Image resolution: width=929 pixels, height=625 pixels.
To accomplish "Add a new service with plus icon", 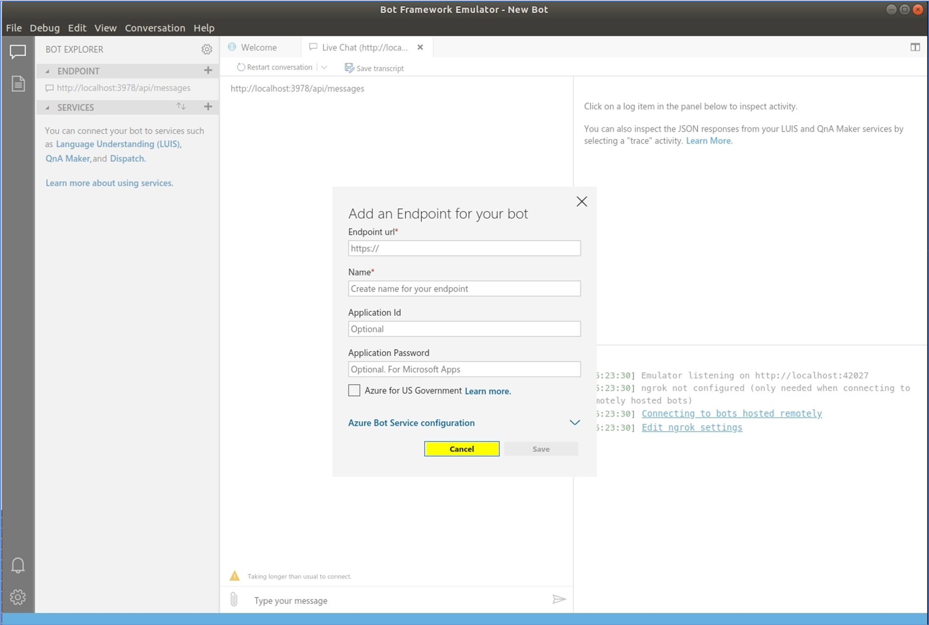I will click(x=208, y=107).
